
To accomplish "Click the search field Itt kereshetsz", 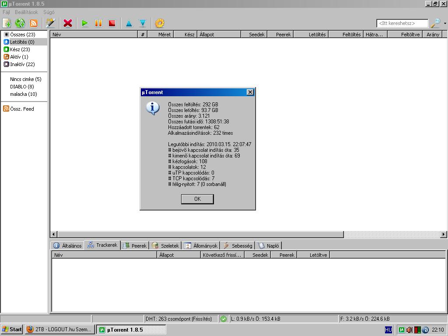I will [x=402, y=23].
